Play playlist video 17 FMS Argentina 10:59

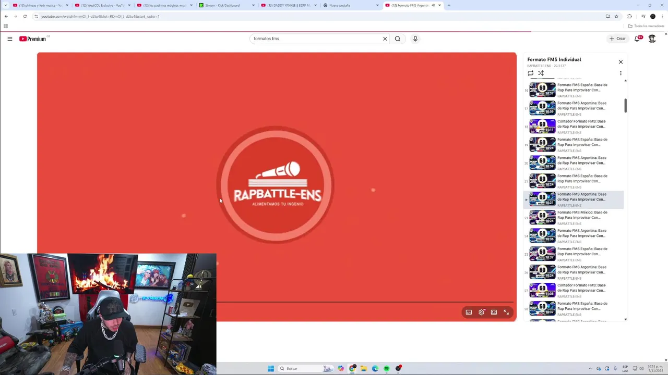pyautogui.click(x=574, y=108)
